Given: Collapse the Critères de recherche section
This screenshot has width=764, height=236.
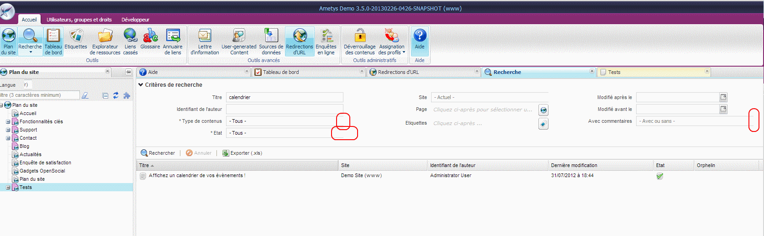Looking at the screenshot, I should tap(141, 85).
